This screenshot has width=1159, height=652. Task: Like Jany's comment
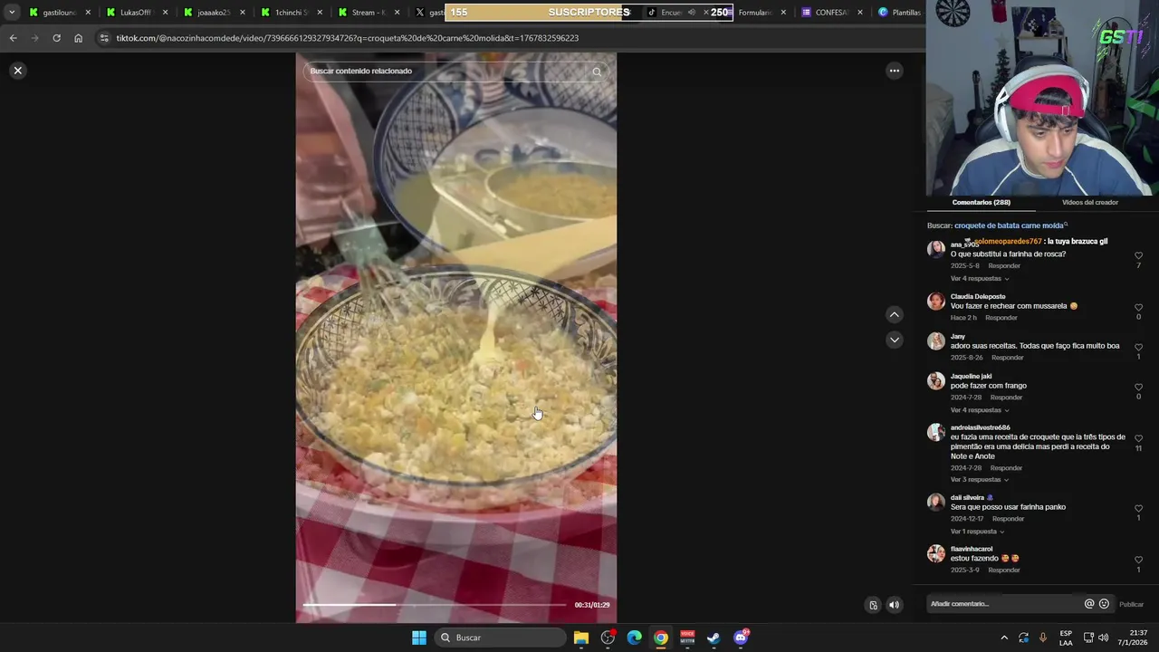[x=1138, y=348]
